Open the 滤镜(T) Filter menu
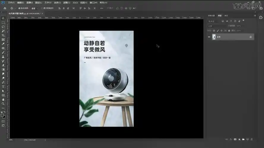 point(67,3)
